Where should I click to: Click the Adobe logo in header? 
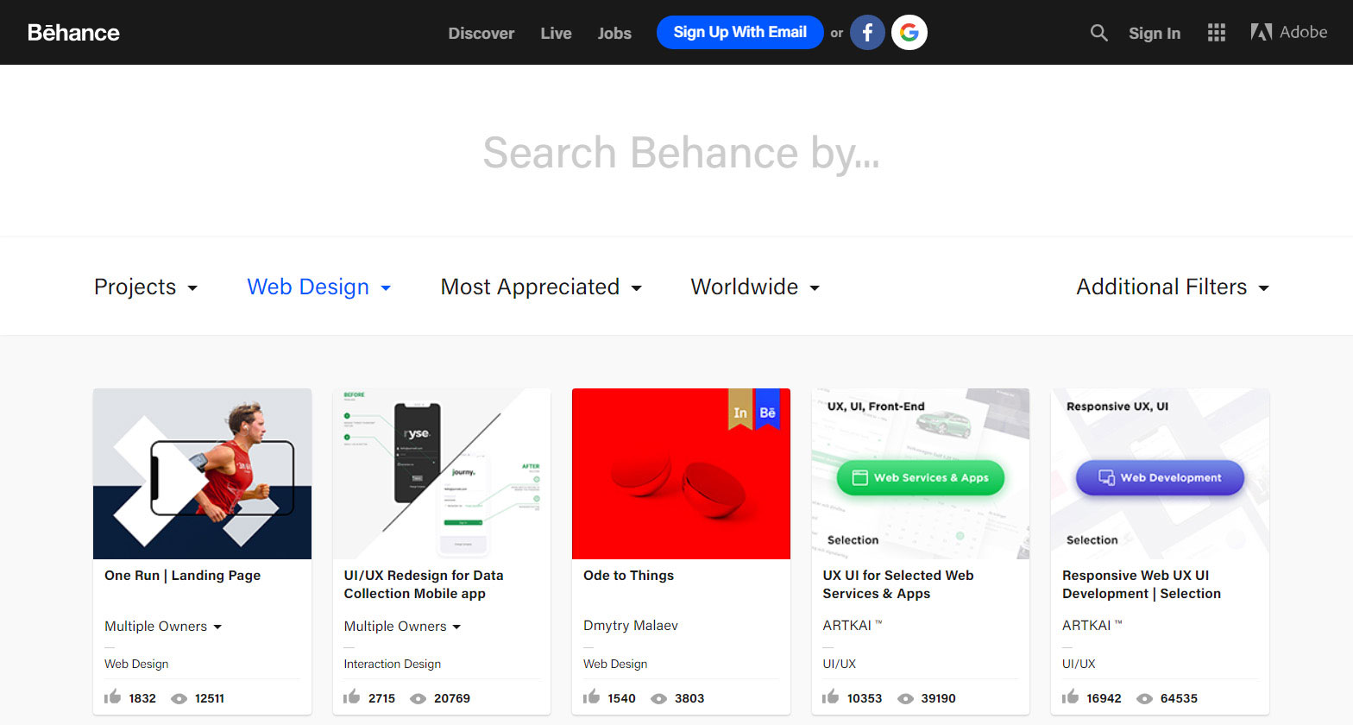[x=1288, y=33]
